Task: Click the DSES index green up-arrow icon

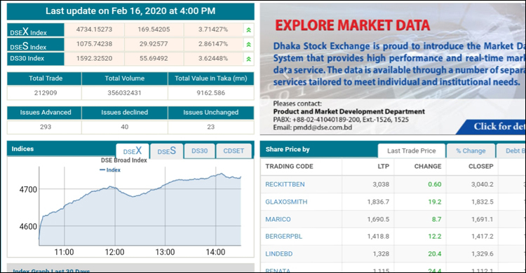Action: [248, 44]
